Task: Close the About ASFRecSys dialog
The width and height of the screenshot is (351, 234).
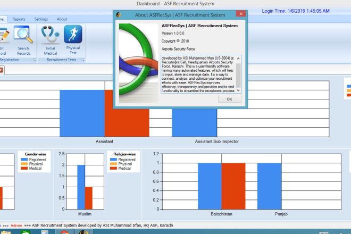Action: tap(241, 14)
